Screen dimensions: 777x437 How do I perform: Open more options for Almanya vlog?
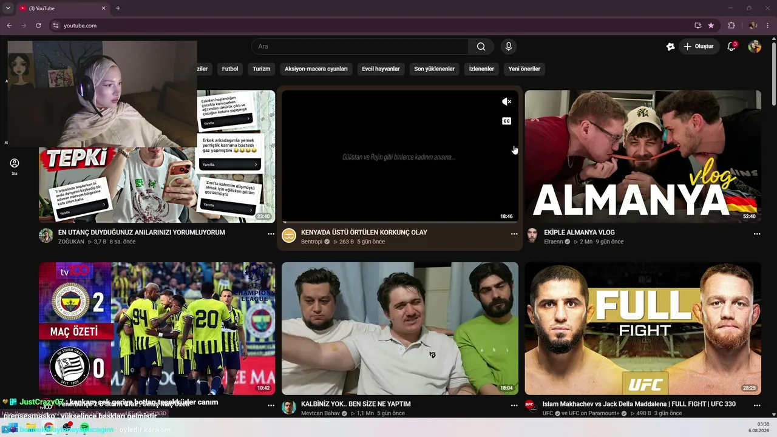(x=757, y=234)
